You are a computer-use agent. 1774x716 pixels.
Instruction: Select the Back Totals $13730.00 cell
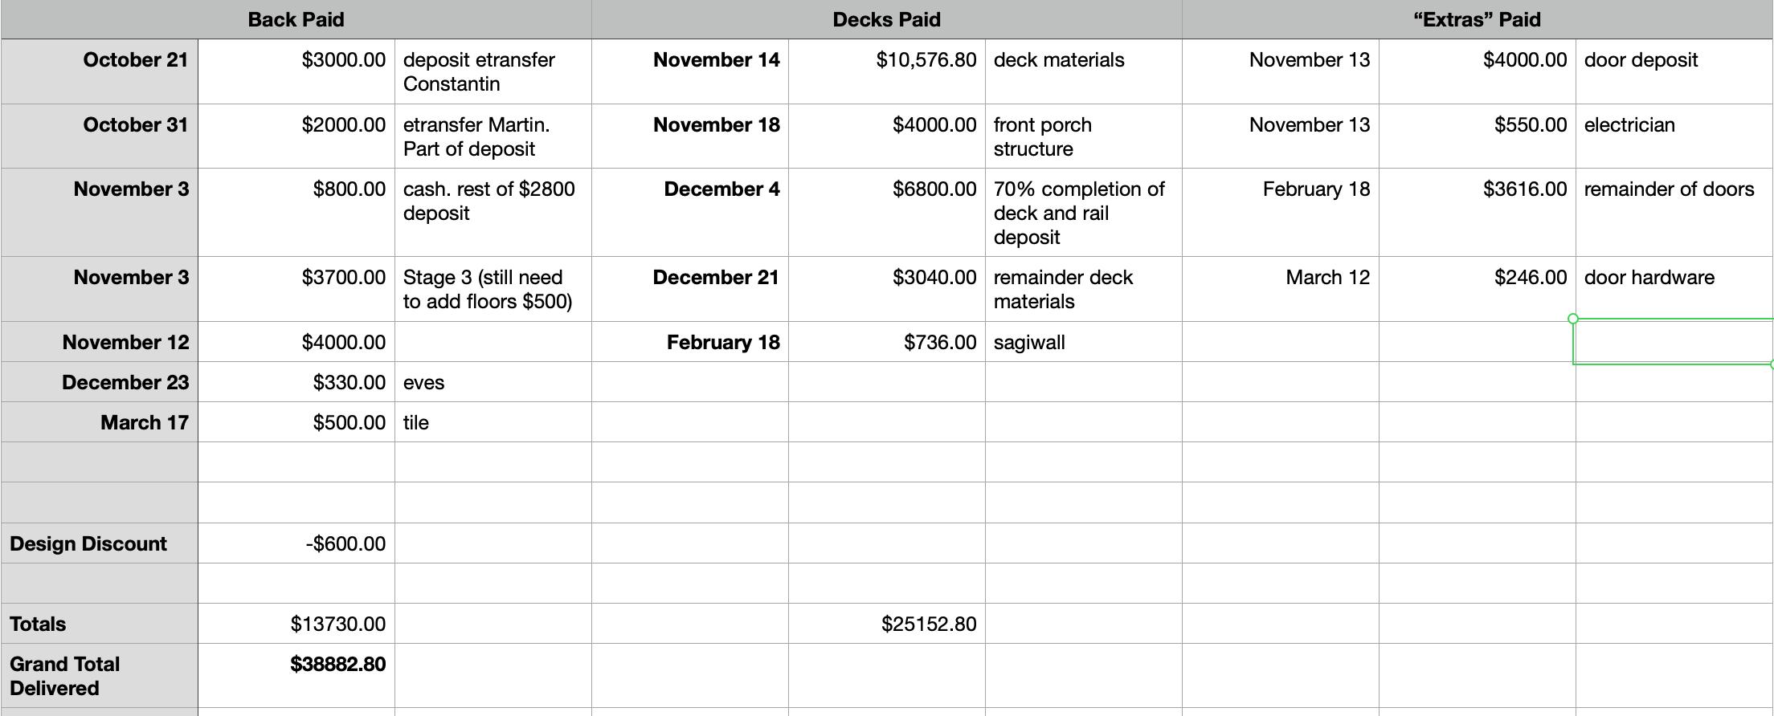pyautogui.click(x=337, y=624)
